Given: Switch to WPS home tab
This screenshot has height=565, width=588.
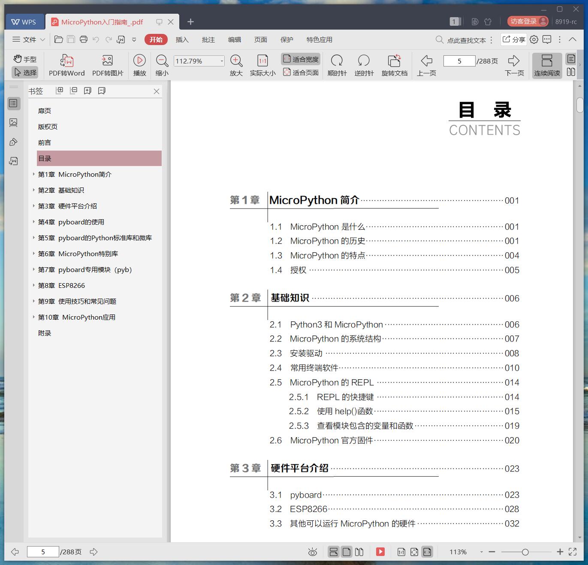Looking at the screenshot, I should [x=24, y=21].
